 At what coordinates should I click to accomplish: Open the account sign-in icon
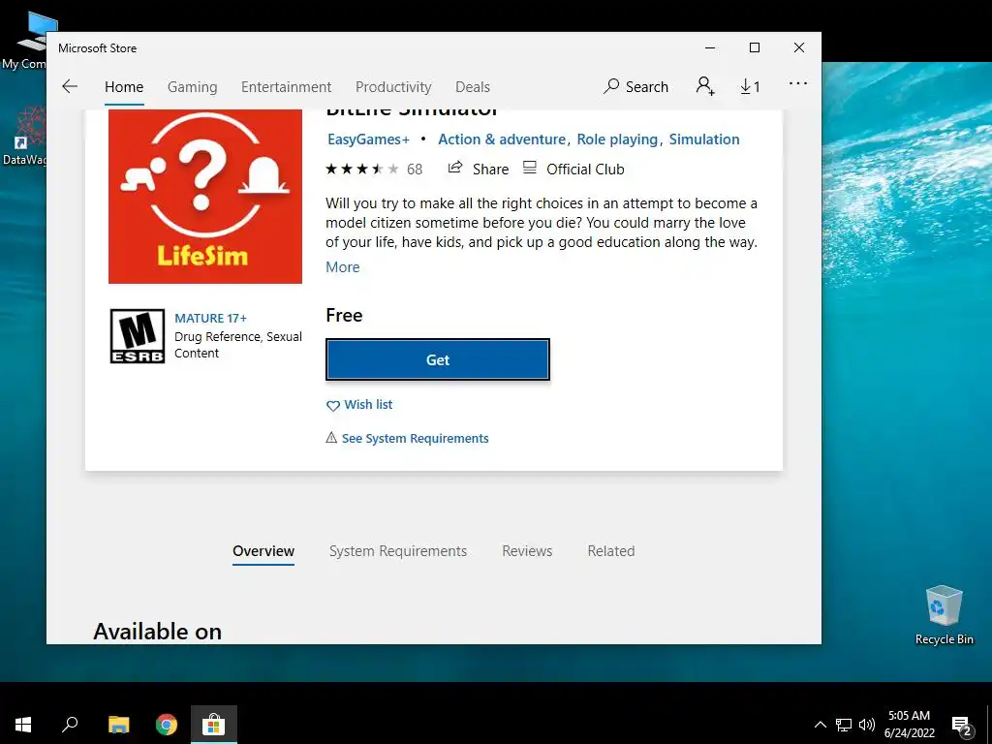[x=705, y=86]
